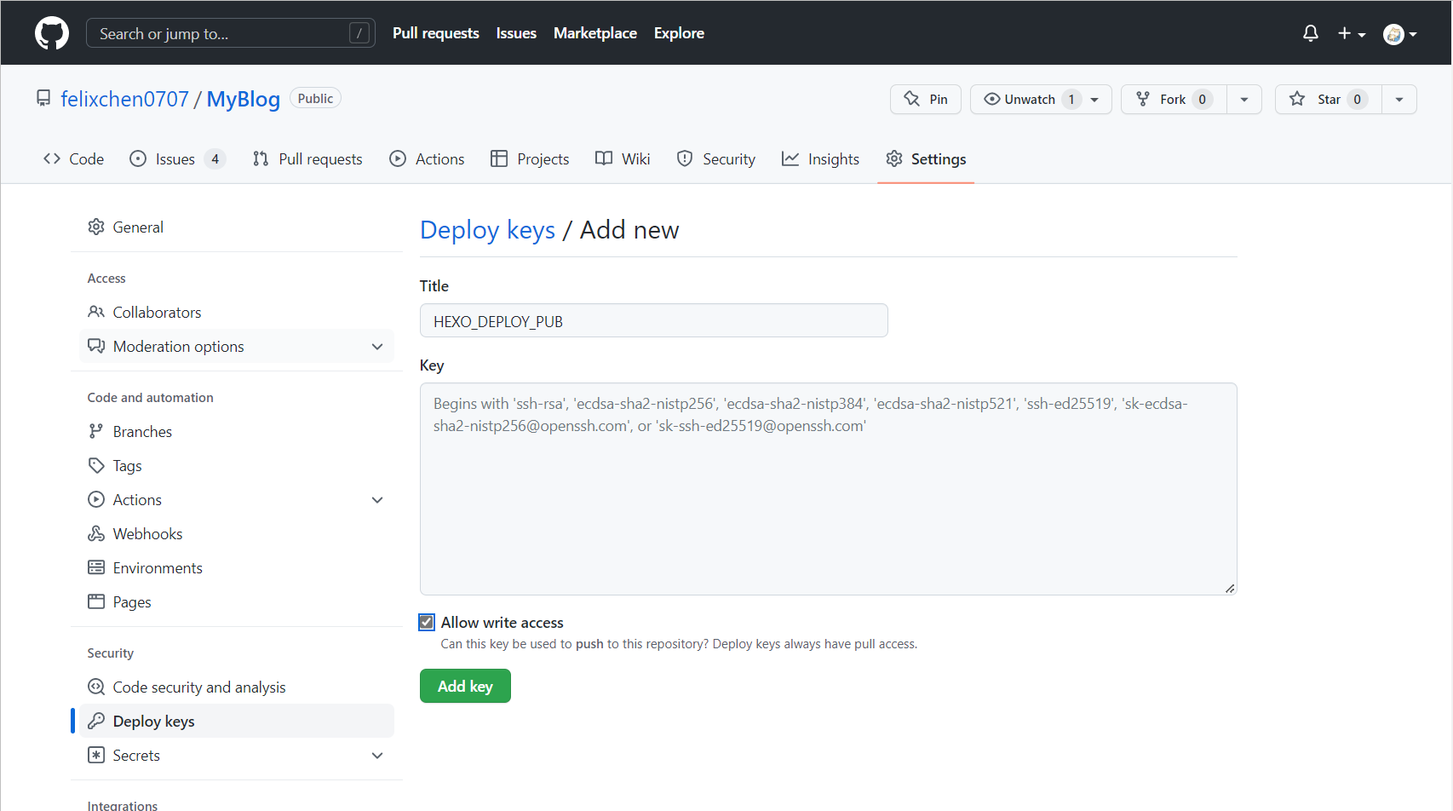Click the MyBlog repository name link
Screen dimensions: 1453x811
pos(244,99)
